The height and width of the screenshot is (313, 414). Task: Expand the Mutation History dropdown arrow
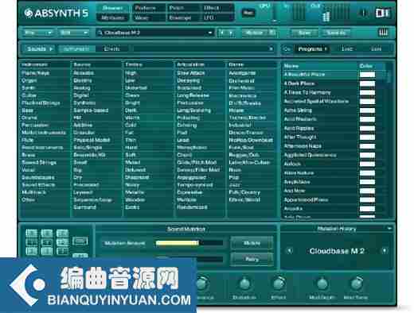[x=389, y=228]
